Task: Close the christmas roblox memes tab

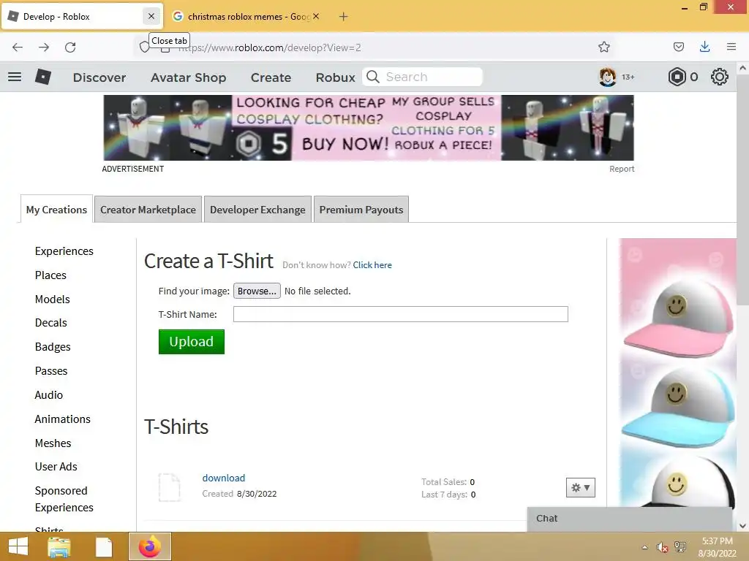Action: tap(316, 16)
